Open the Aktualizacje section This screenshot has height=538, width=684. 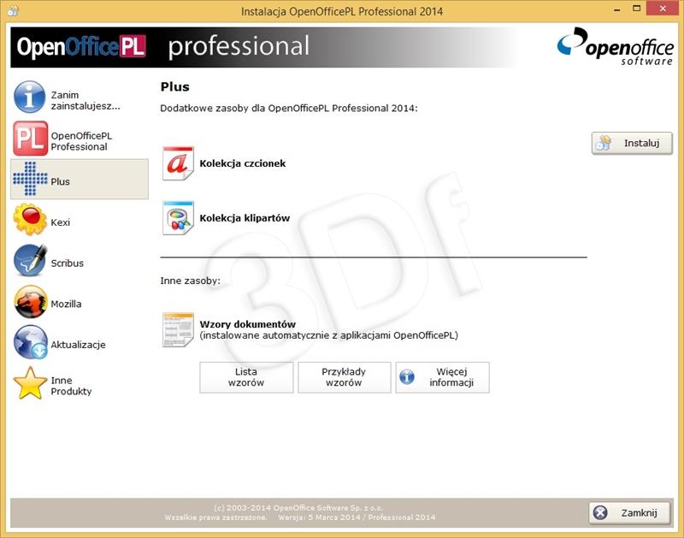tap(80, 342)
